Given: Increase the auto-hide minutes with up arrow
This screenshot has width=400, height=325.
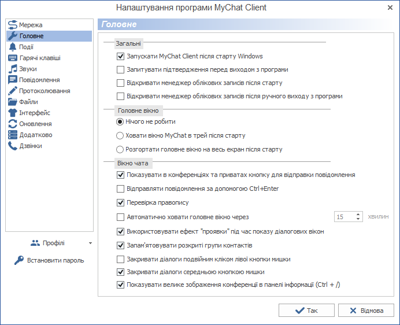Looking at the screenshot, I should coord(358,215).
